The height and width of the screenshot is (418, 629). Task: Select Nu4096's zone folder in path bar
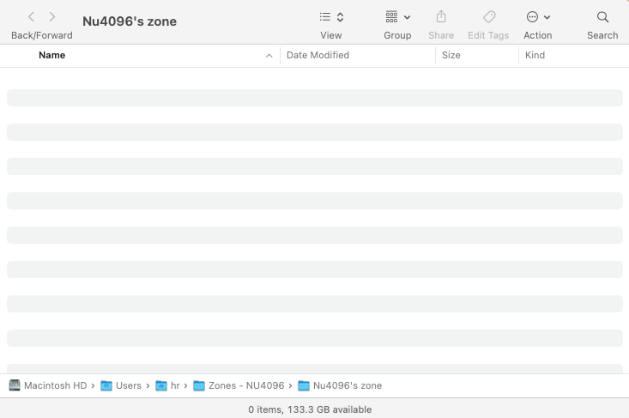[x=340, y=385]
